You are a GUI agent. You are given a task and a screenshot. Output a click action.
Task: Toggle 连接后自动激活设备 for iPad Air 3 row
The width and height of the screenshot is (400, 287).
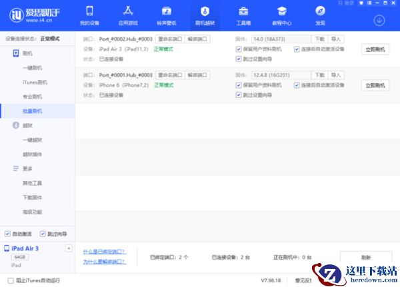pyautogui.click(x=297, y=49)
